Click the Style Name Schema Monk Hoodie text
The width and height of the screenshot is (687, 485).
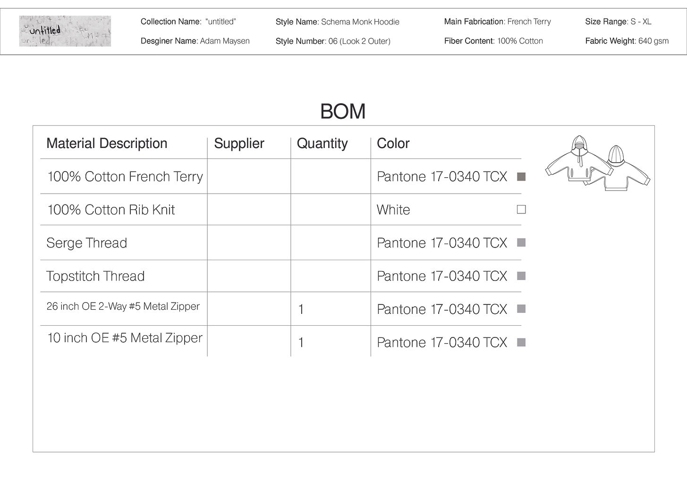337,22
